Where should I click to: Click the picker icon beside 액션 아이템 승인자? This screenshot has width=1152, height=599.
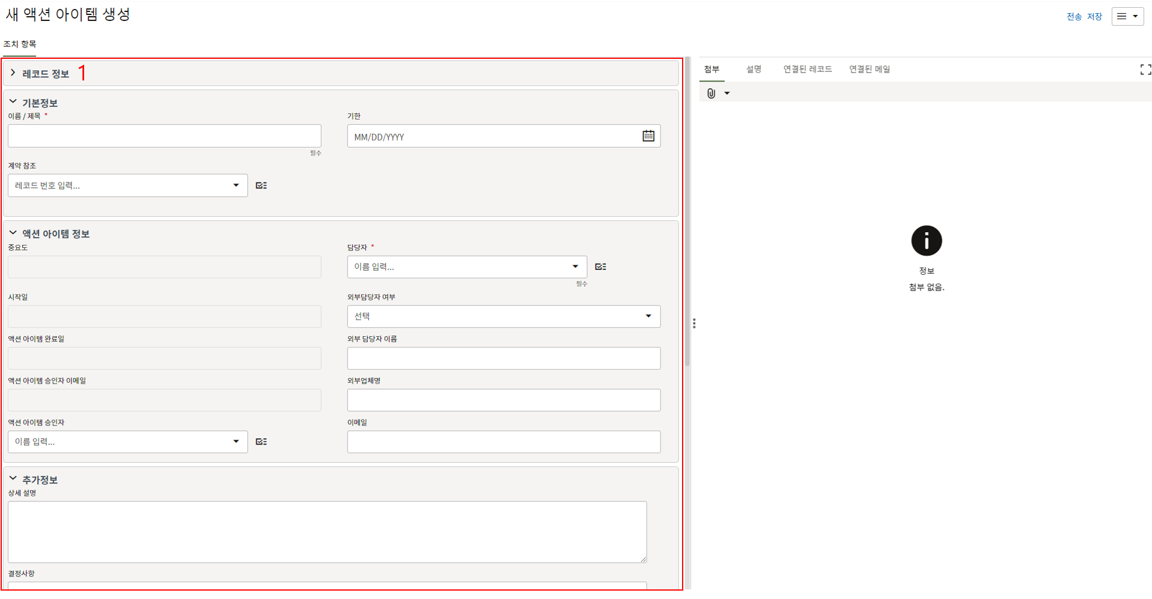pos(261,442)
